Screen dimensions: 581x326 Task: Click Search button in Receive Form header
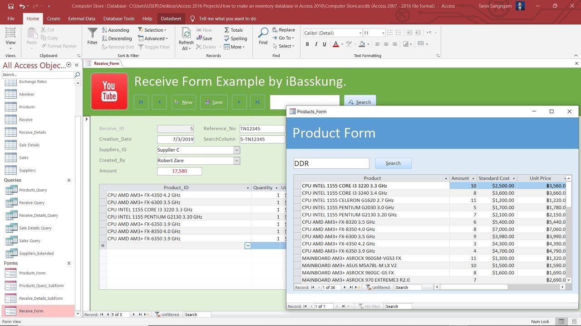coord(359,102)
